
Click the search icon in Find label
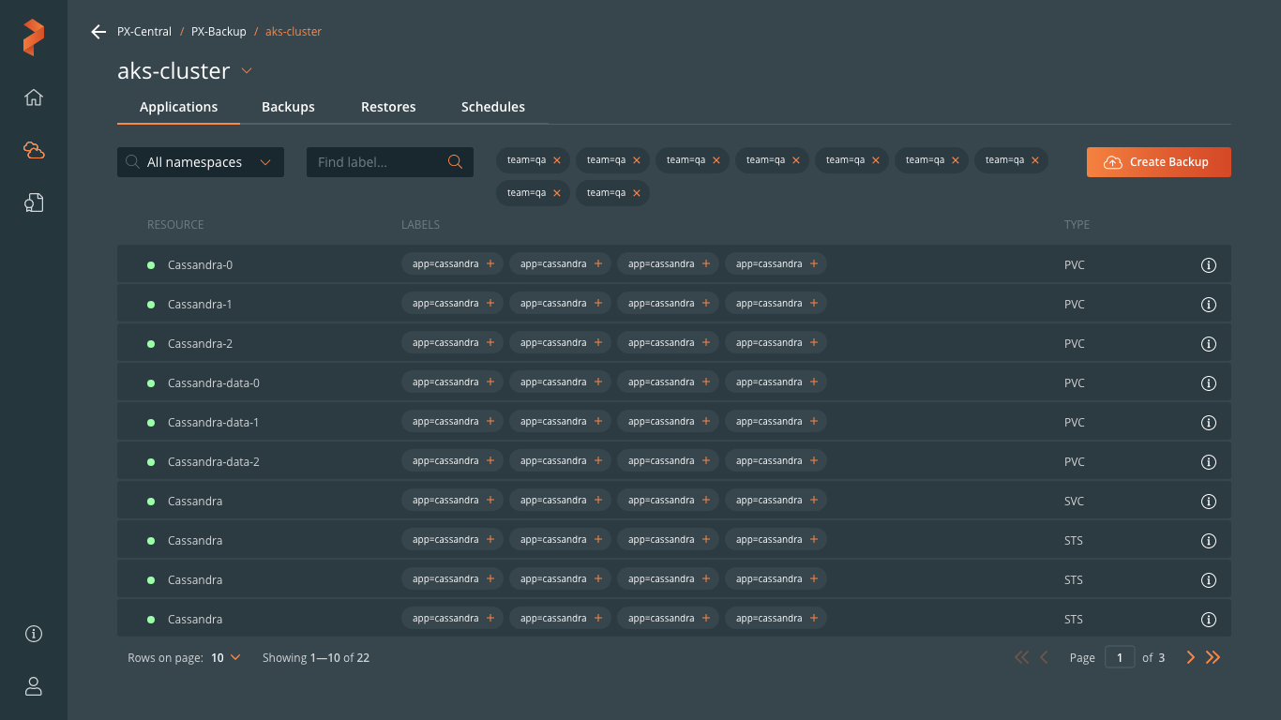point(455,162)
